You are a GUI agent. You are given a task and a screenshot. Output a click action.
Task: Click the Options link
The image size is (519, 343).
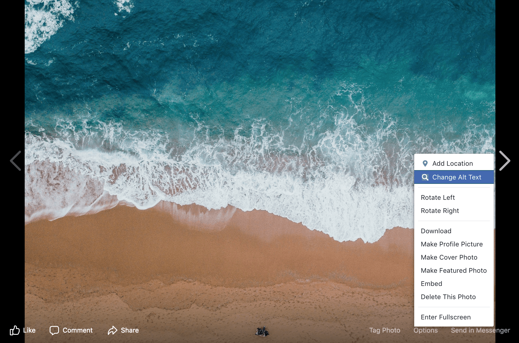coord(426,330)
